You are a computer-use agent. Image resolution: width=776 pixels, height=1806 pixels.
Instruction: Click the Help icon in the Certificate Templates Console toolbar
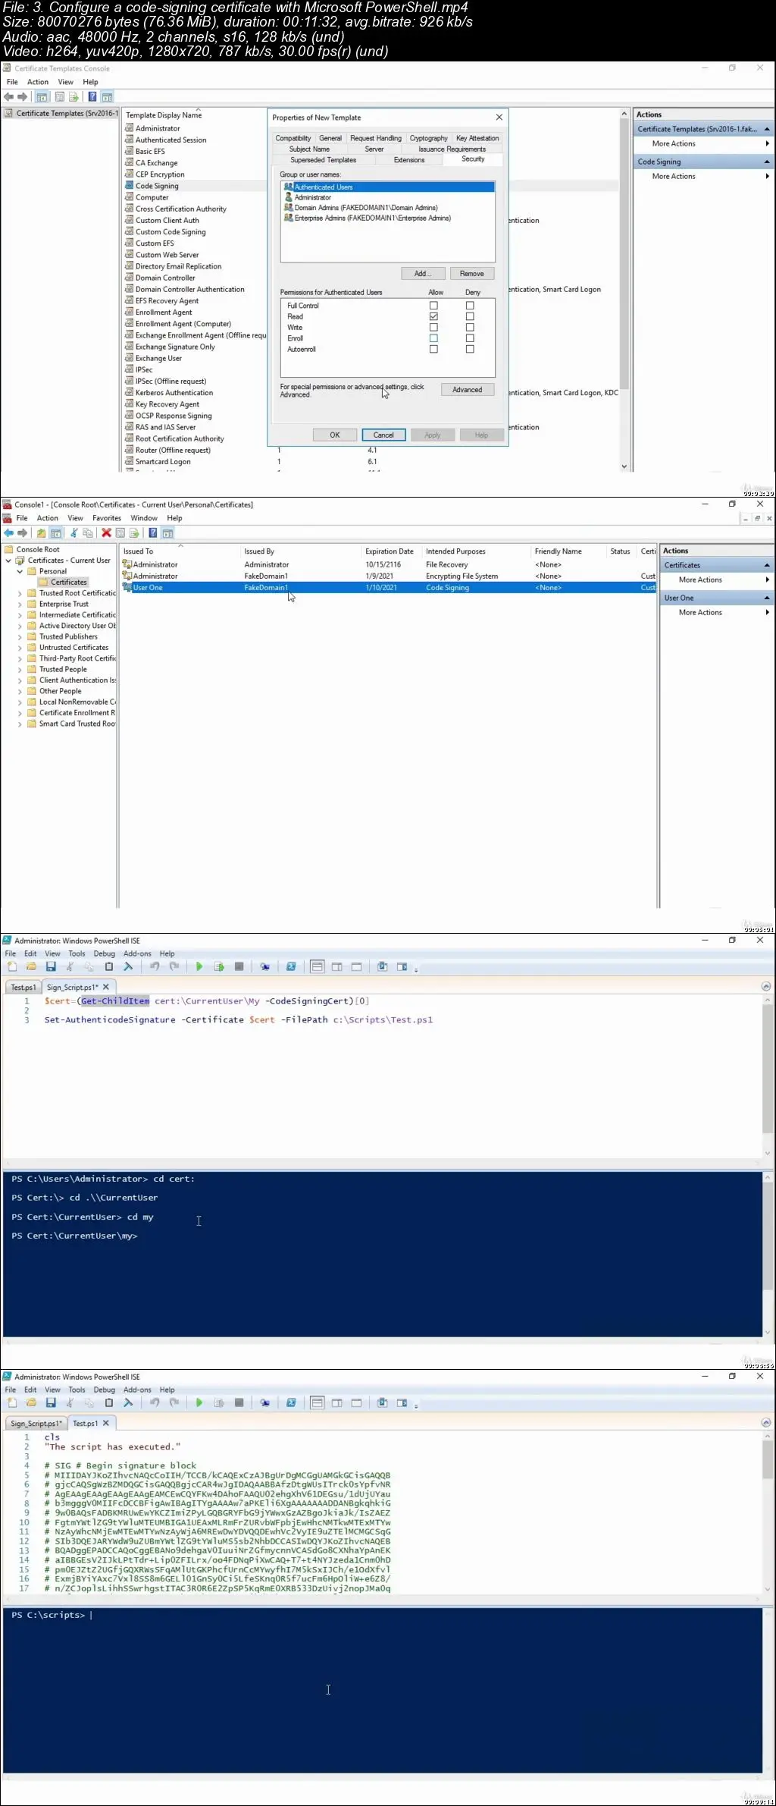(92, 96)
